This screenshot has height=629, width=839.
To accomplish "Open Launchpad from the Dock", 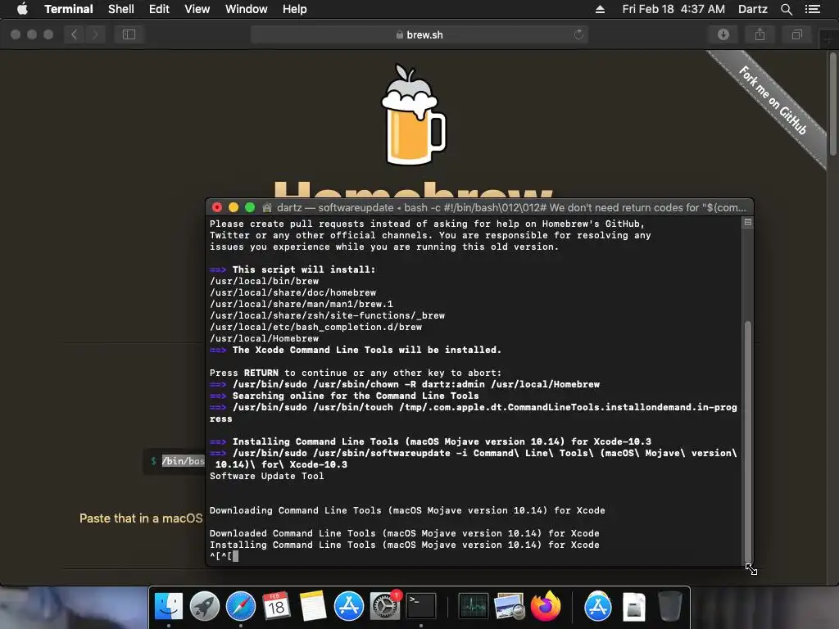I will (x=204, y=607).
